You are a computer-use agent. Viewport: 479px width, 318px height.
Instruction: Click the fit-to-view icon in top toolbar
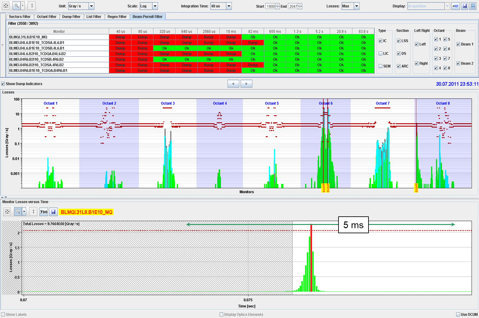(x=6, y=6)
